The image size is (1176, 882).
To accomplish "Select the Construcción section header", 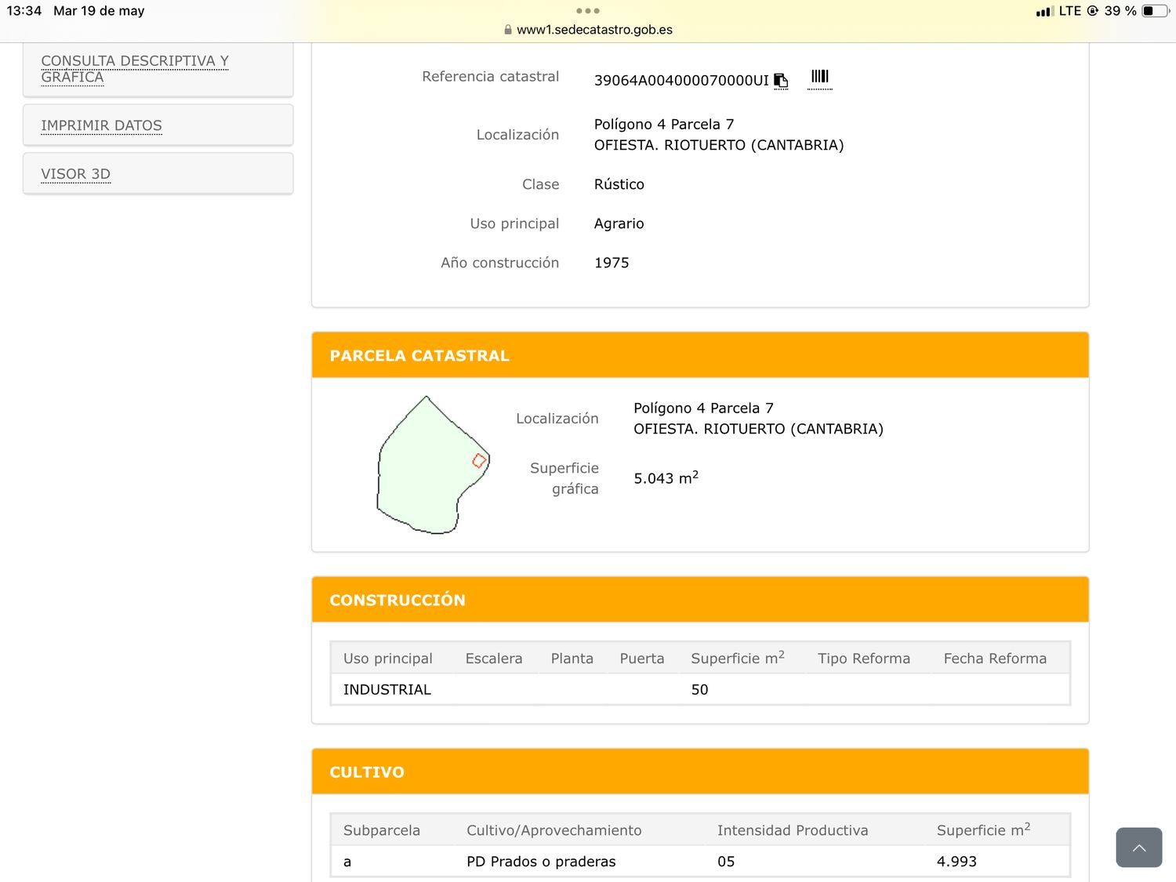I will [x=700, y=600].
